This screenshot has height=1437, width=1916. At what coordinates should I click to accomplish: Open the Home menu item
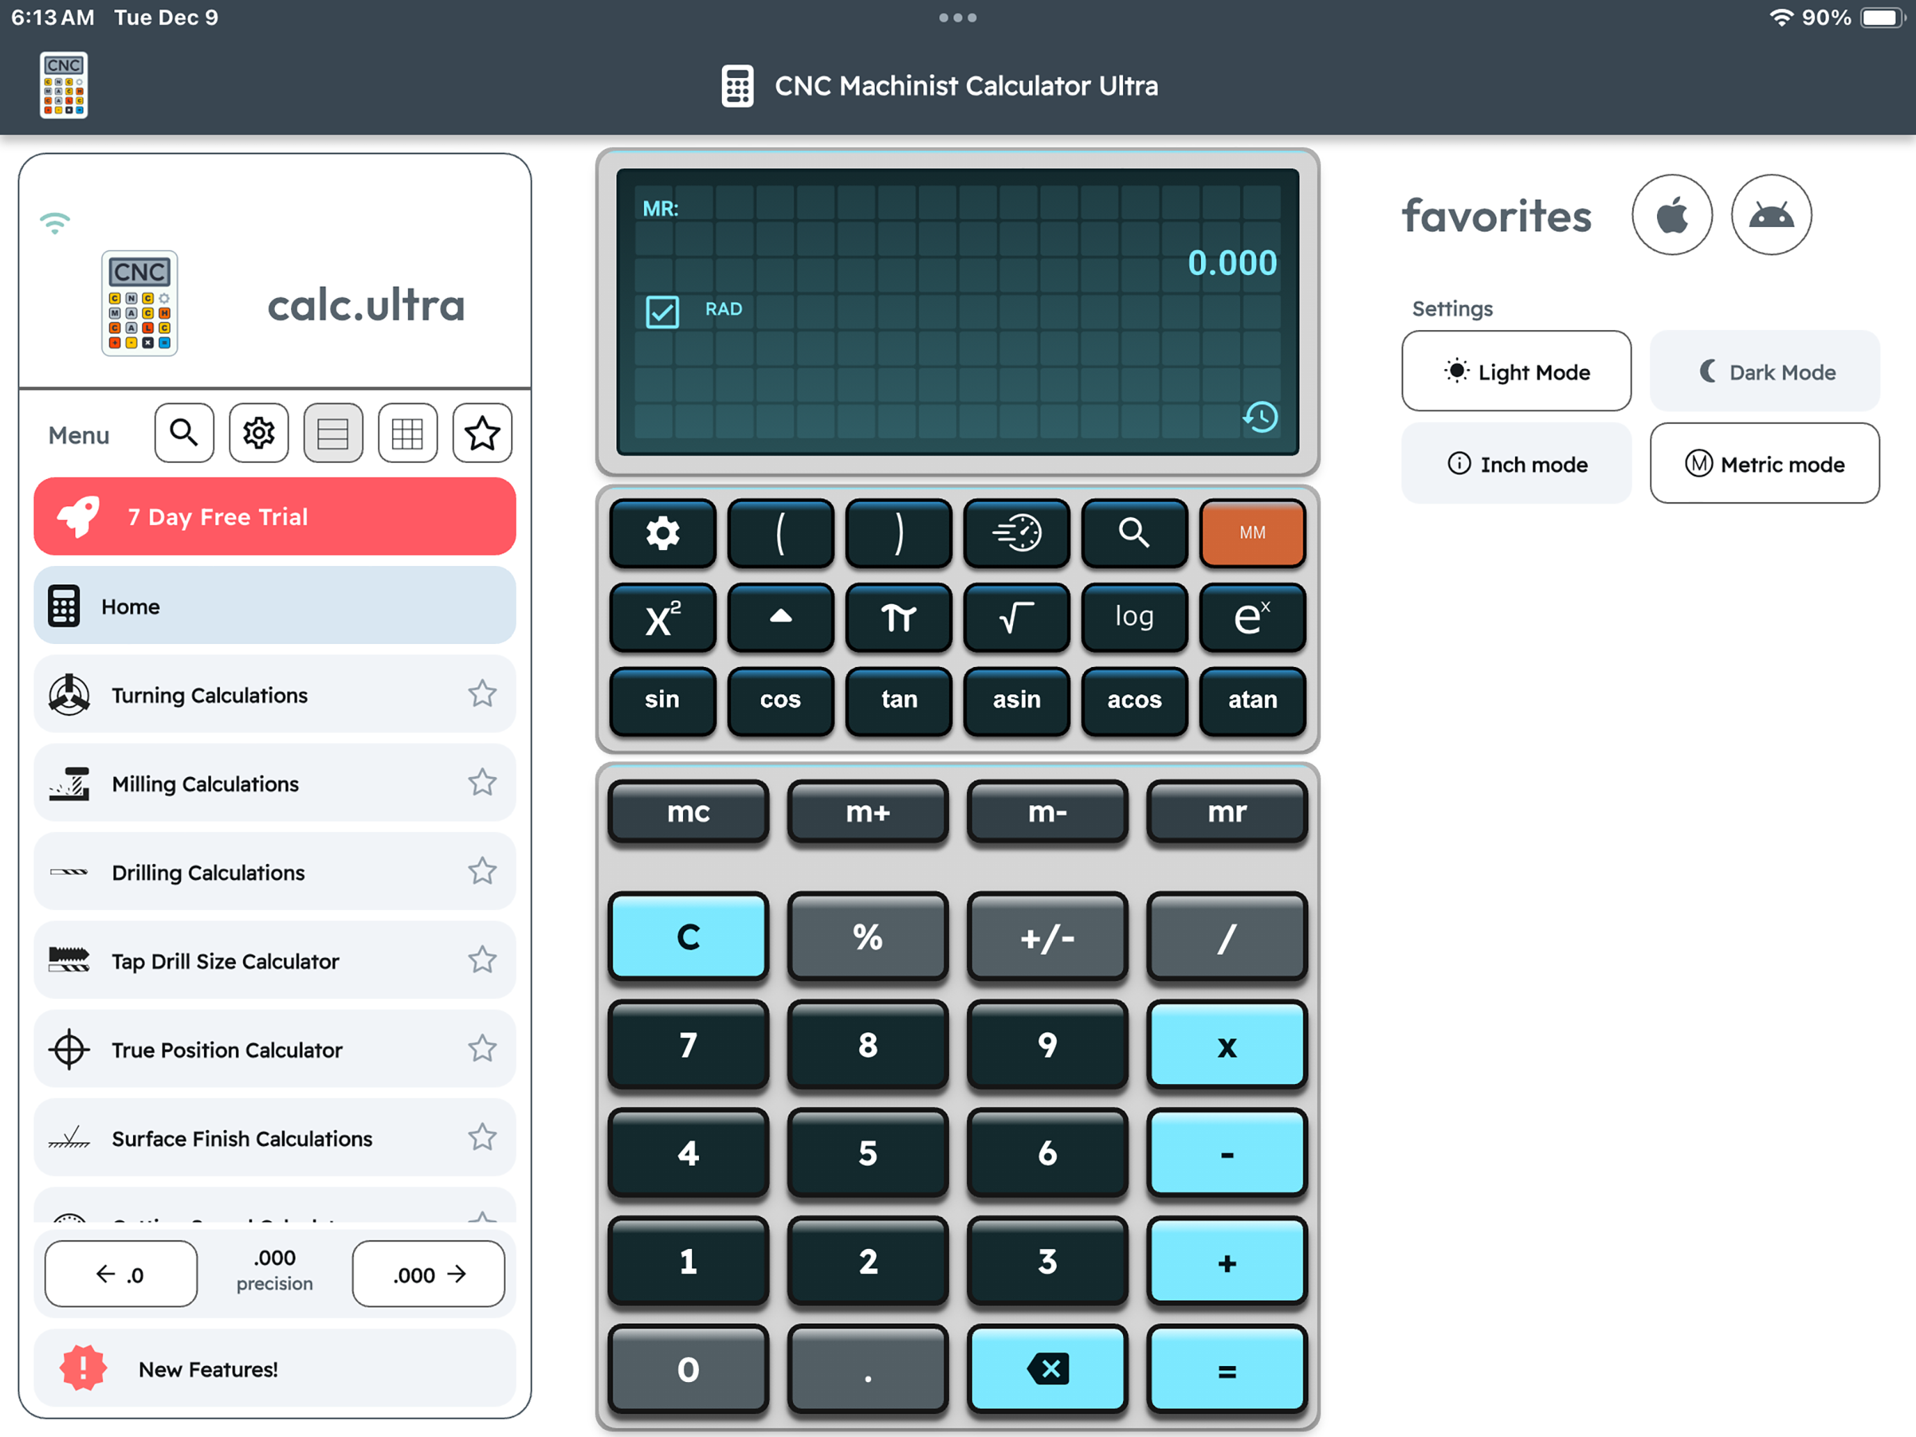click(x=274, y=606)
